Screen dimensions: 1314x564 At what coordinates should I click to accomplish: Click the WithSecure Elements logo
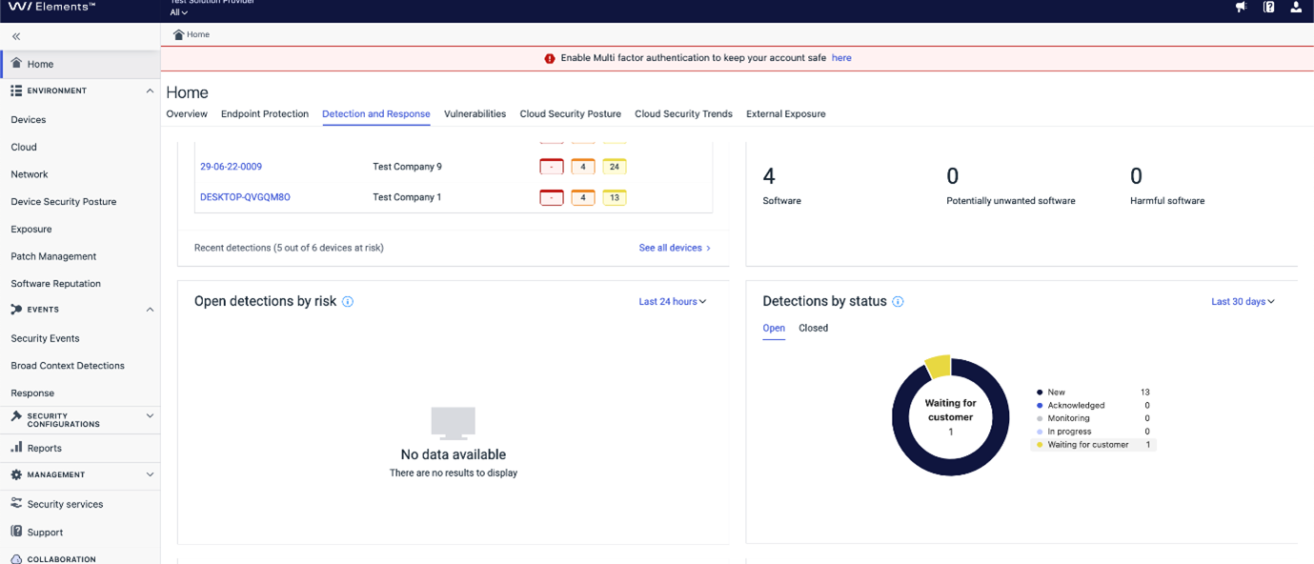point(51,7)
